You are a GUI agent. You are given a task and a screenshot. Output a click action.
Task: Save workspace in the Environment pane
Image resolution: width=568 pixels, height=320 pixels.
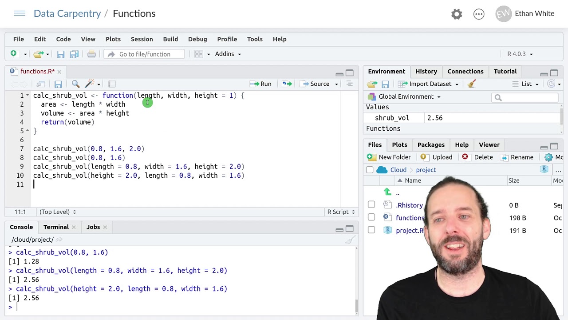(385, 84)
